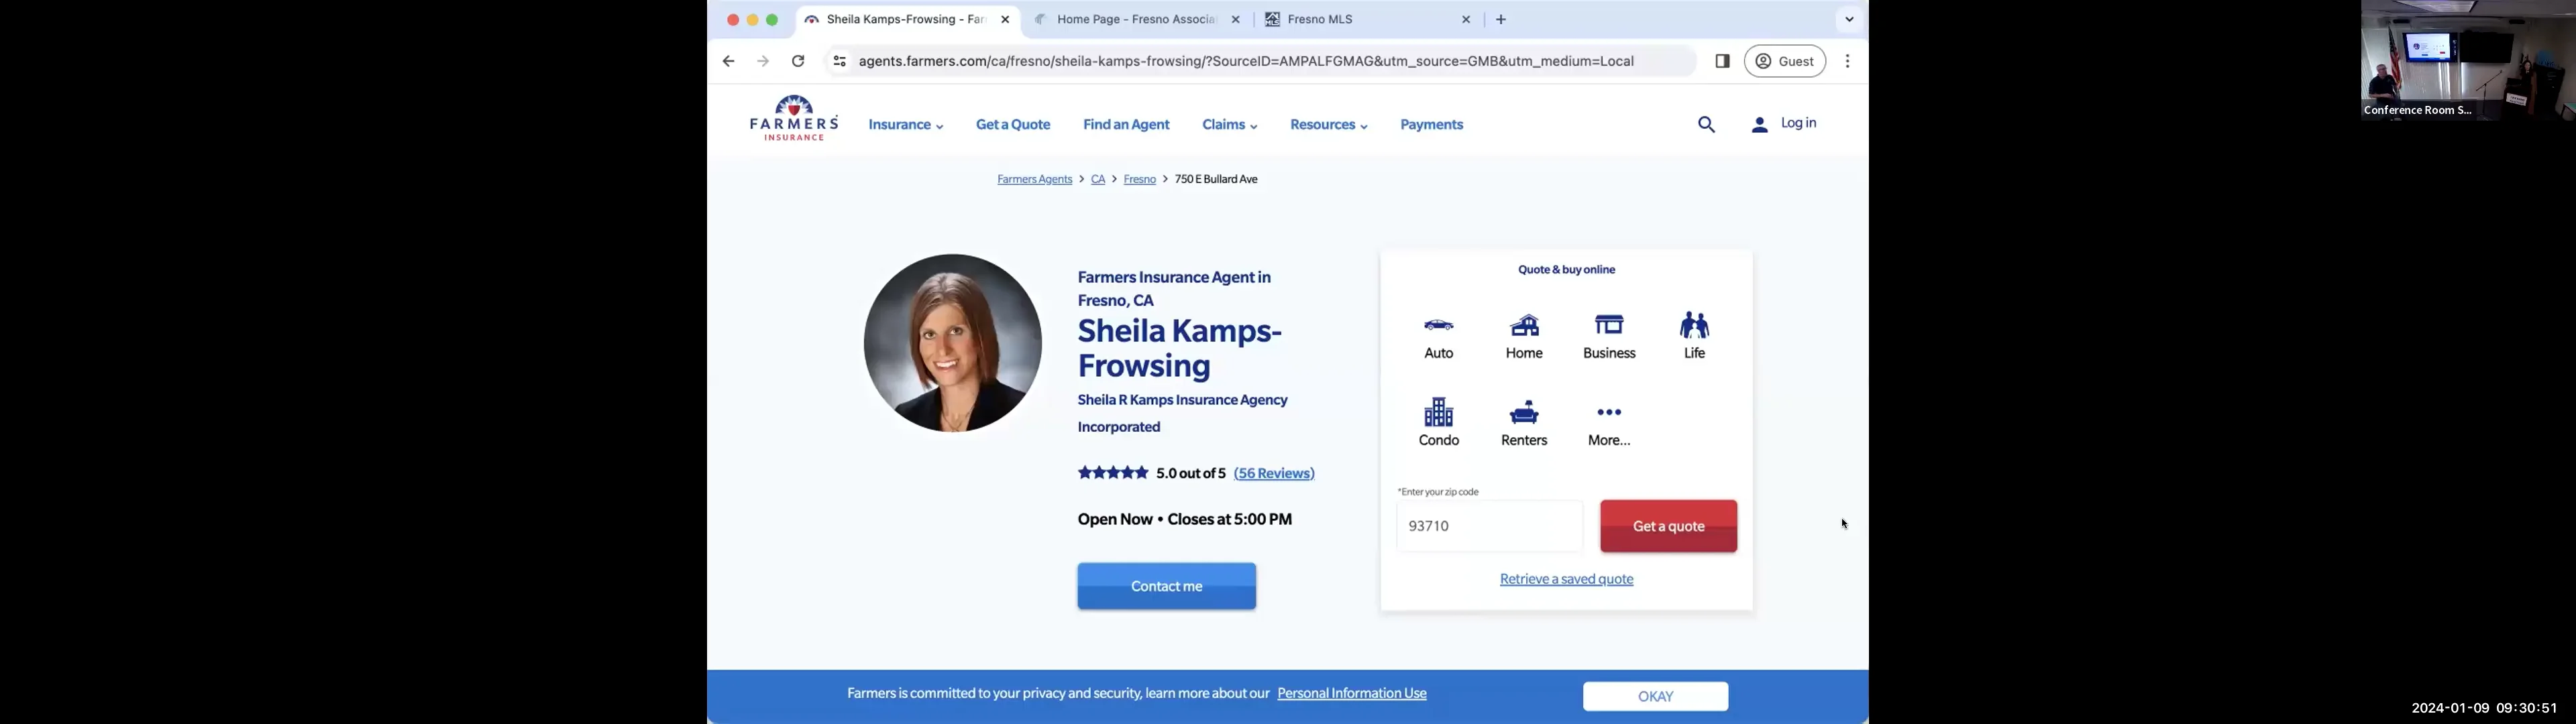The width and height of the screenshot is (2576, 724).
Task: Switch to Home Page - Fresno Association tab
Action: 1136,20
